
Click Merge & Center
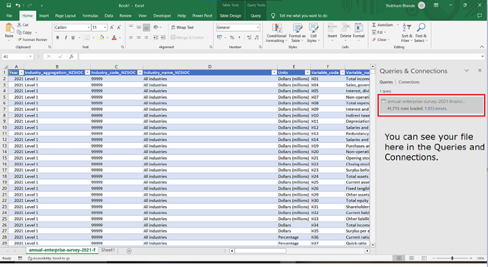pos(187,38)
